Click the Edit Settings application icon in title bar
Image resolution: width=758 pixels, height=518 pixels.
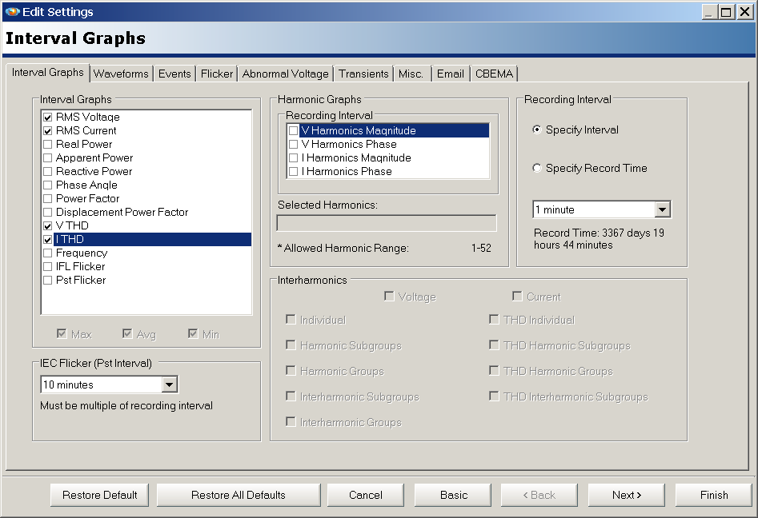point(11,11)
